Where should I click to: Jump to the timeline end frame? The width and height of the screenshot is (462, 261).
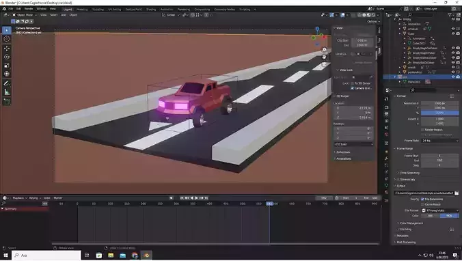(x=206, y=198)
